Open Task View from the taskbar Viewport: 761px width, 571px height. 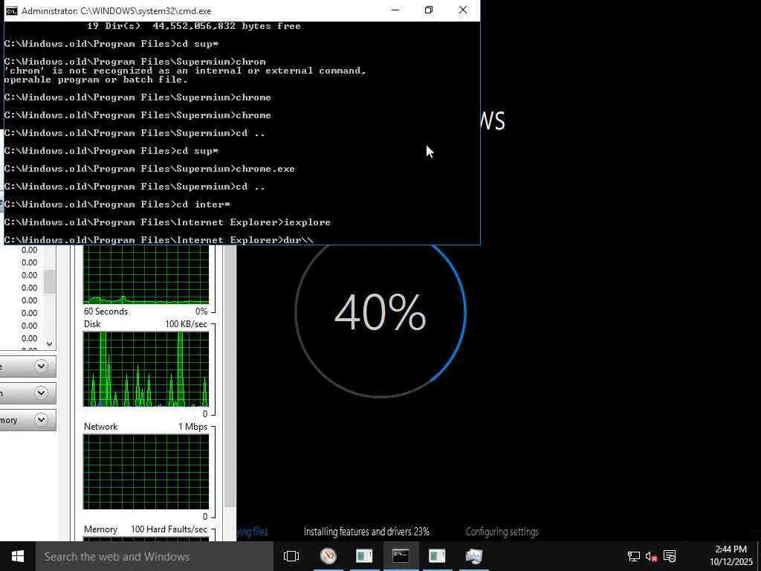(x=291, y=556)
